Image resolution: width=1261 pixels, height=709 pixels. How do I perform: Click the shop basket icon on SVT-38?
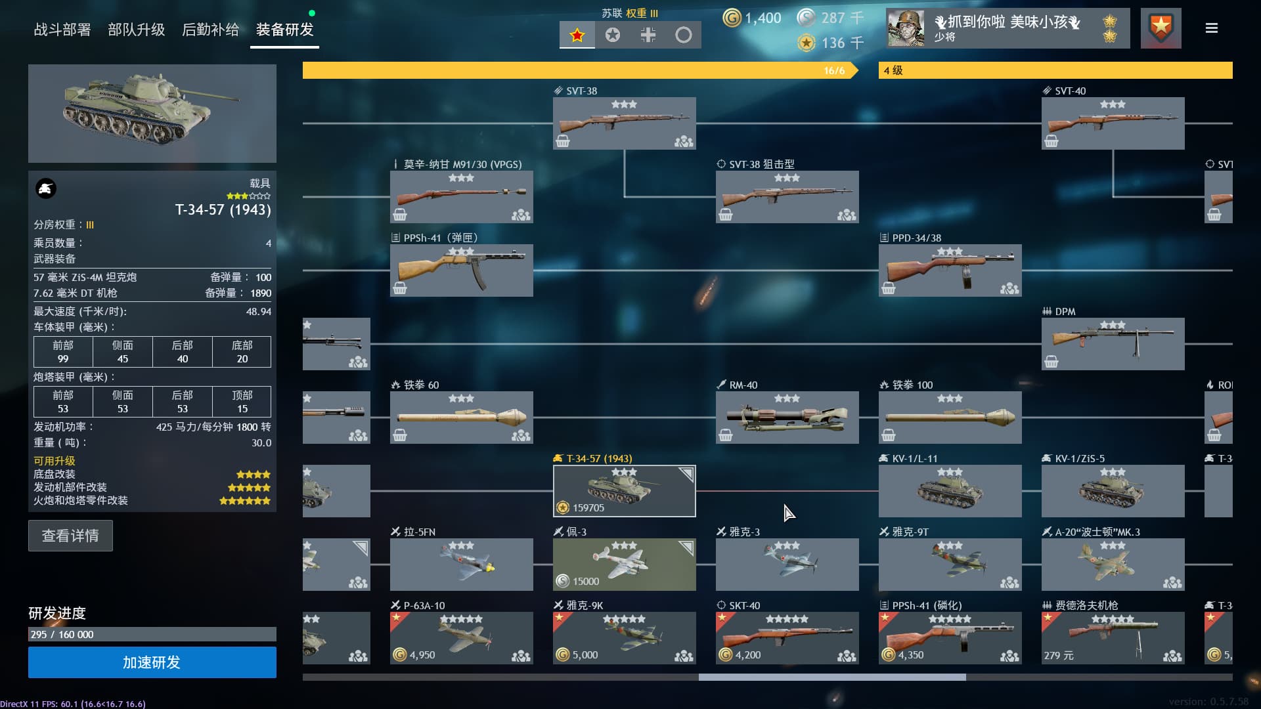click(562, 141)
